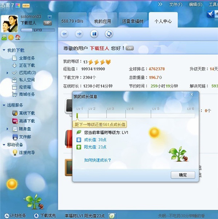Open 文件邮 file mail
Viewport: 218px width, 219px height.
tap(25, 137)
